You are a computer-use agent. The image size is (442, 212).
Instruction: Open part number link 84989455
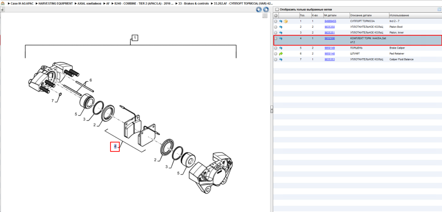point(330,21)
